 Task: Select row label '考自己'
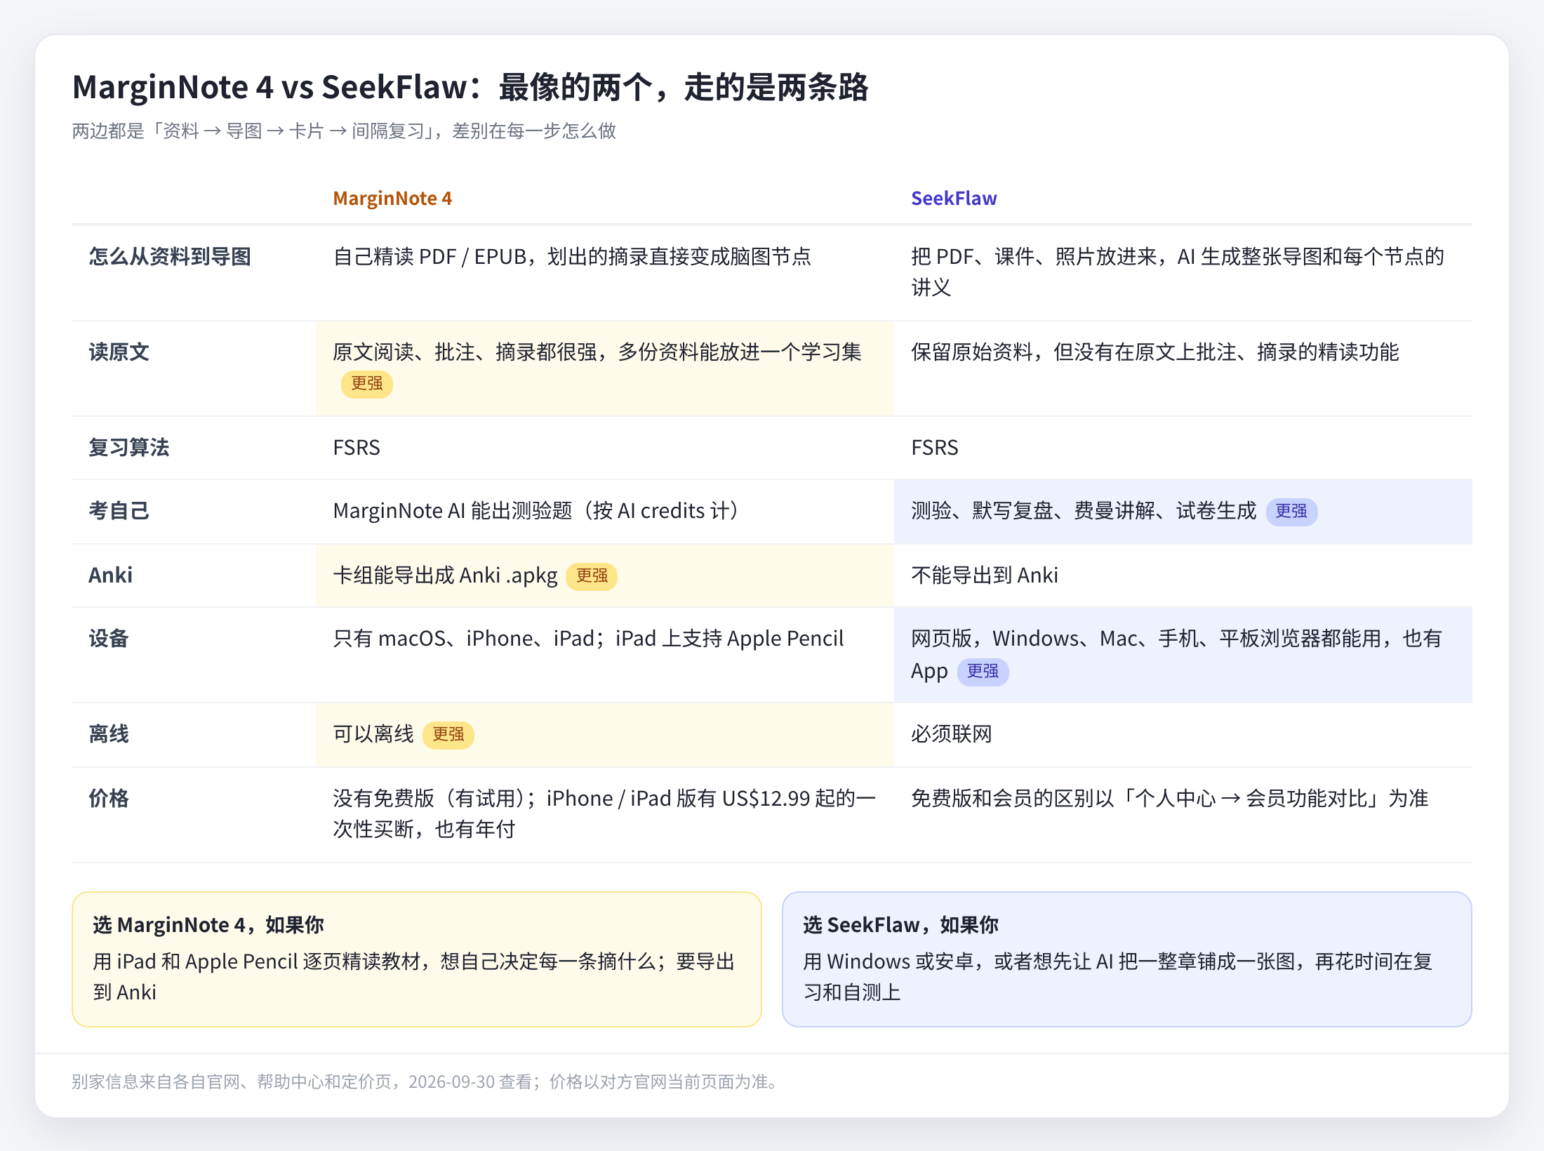pos(119,511)
